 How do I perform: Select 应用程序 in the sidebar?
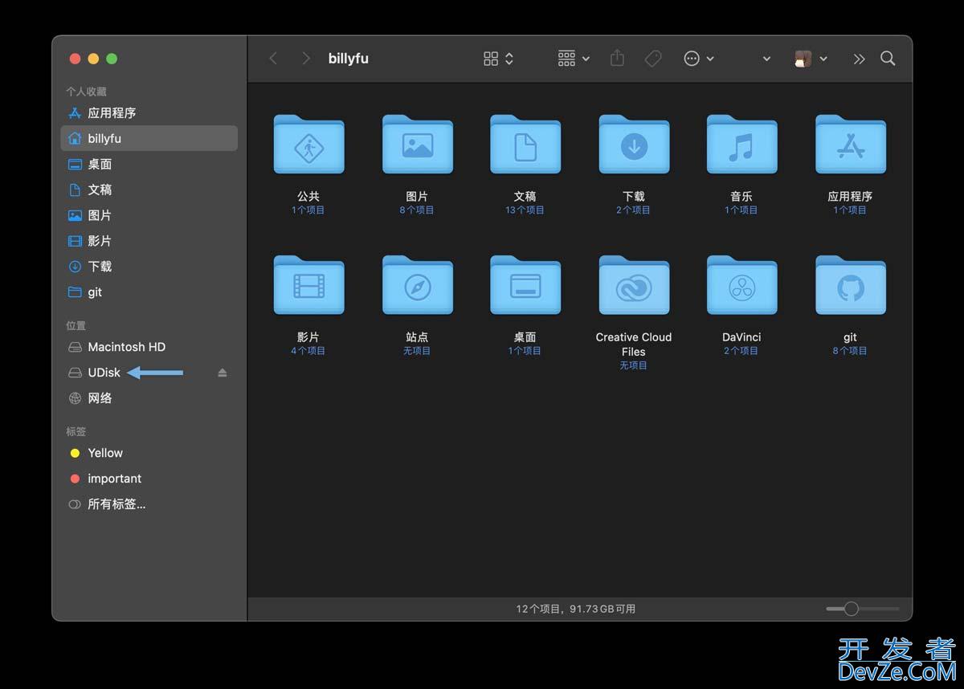(149, 113)
